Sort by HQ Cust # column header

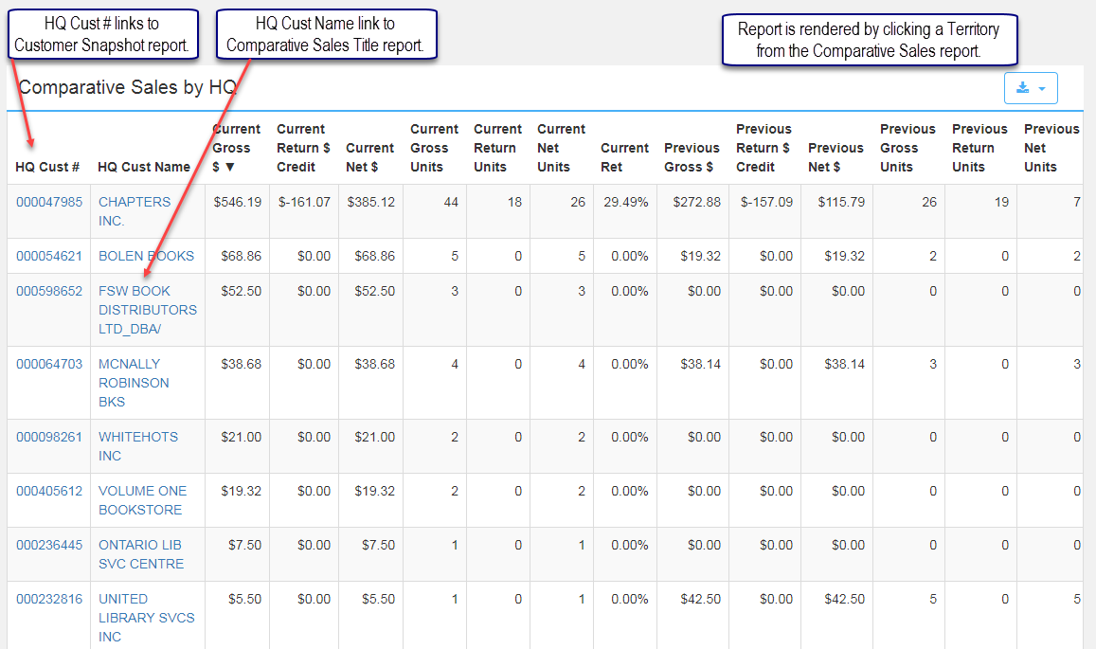click(x=47, y=167)
